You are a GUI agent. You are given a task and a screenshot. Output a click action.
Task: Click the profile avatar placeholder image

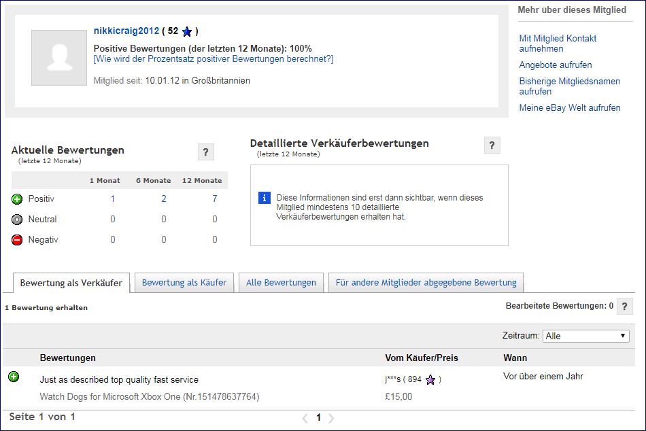(59, 58)
